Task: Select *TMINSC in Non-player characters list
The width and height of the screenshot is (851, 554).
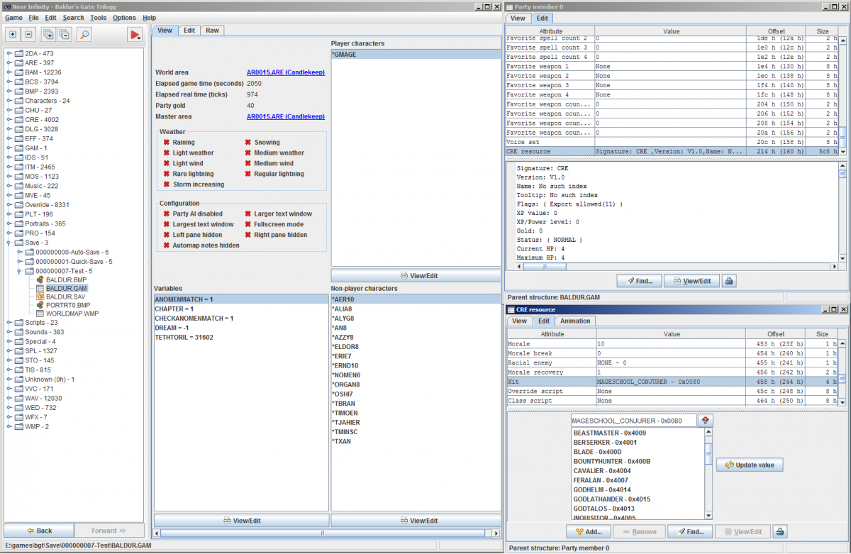Action: 416,431
